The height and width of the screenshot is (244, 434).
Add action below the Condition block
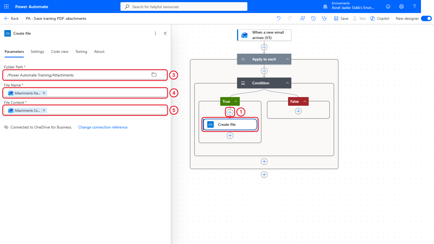(x=264, y=162)
